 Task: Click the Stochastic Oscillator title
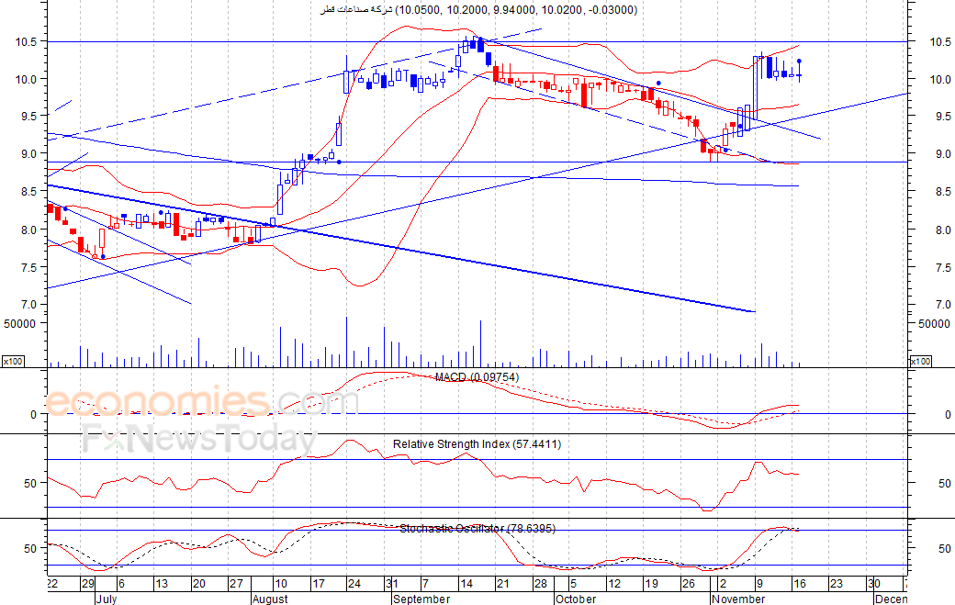click(477, 528)
